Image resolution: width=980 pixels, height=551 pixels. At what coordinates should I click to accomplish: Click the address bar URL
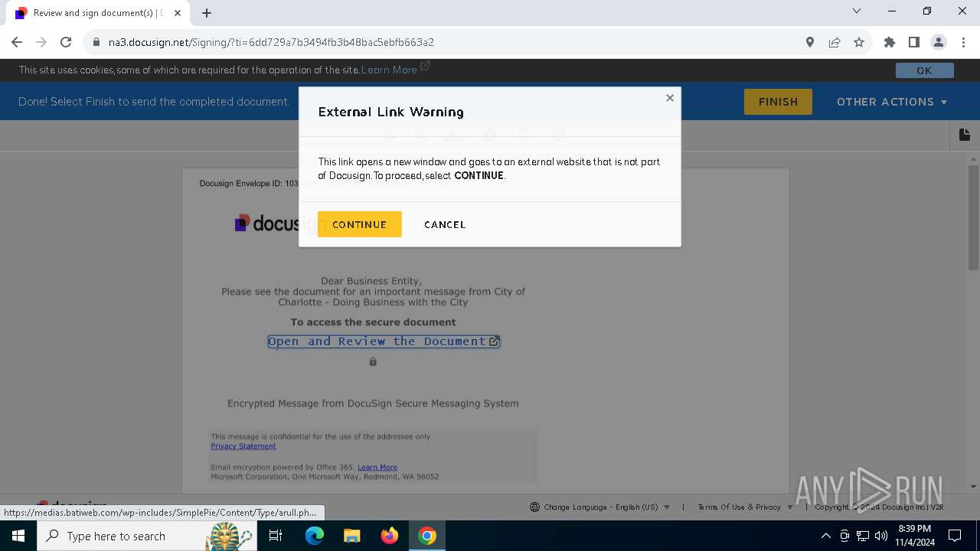271,42
